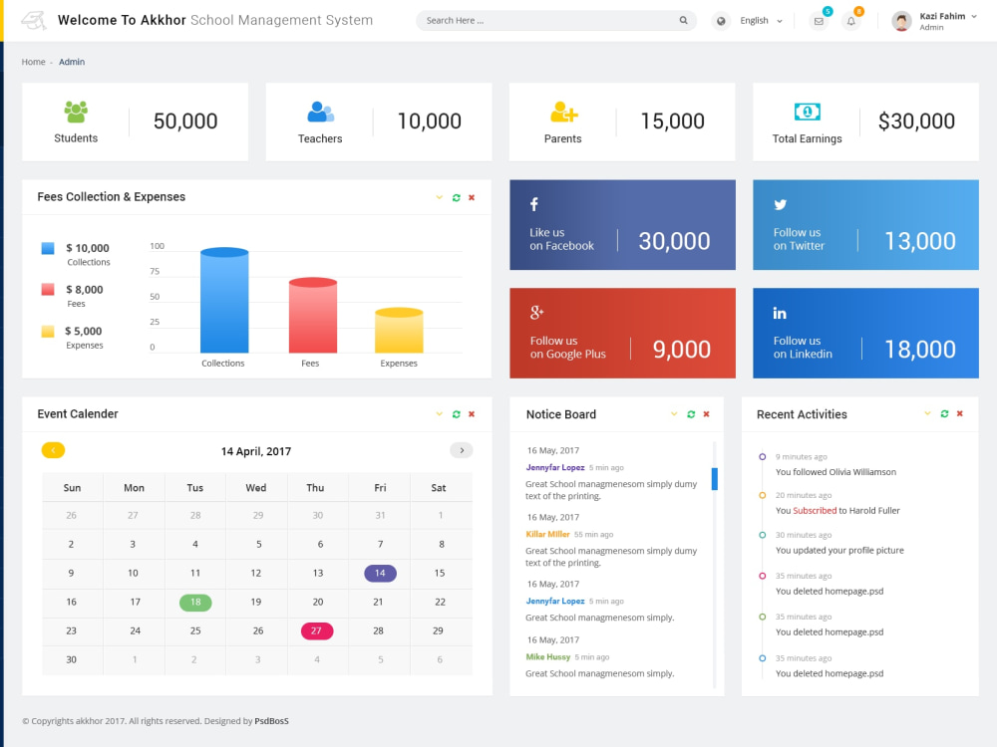Image resolution: width=997 pixels, height=747 pixels.
Task: Close the Event Calender panel
Action: [x=472, y=414]
